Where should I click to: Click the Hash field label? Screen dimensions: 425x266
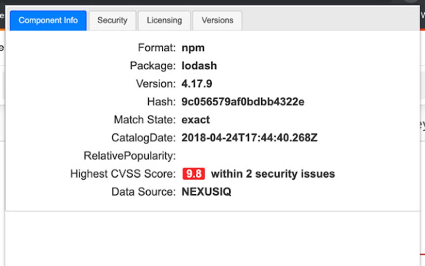tap(158, 101)
